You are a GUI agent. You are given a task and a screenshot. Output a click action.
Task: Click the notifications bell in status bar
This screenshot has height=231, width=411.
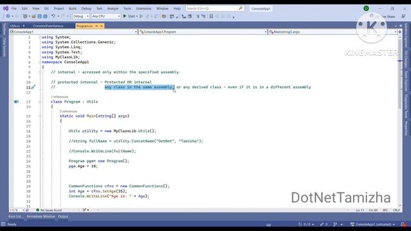(403, 224)
